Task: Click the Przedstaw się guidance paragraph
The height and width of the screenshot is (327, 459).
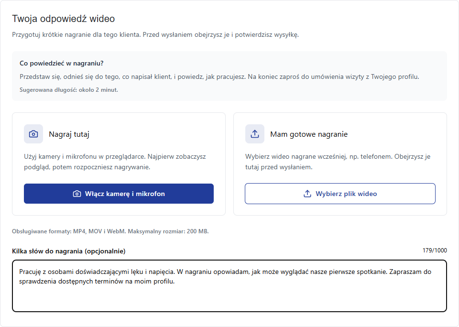Action: (219, 76)
